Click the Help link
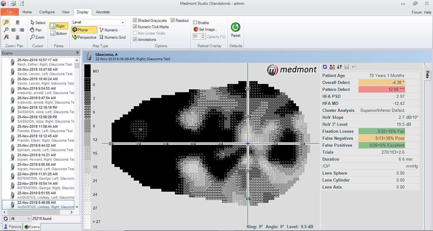This screenshot has width=433, height=231. 428,12
